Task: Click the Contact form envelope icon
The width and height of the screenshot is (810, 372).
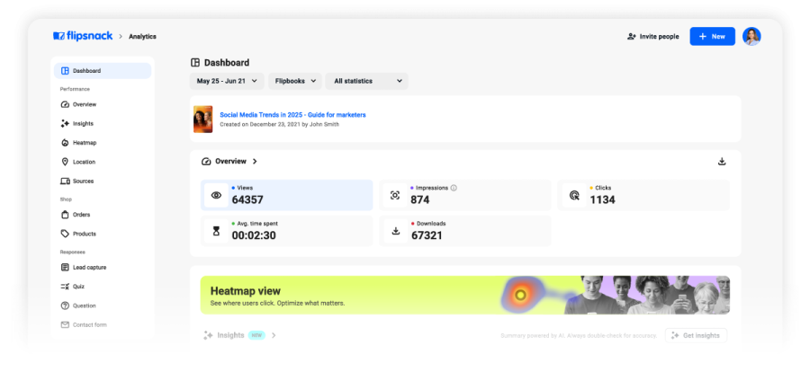Action: (65, 325)
